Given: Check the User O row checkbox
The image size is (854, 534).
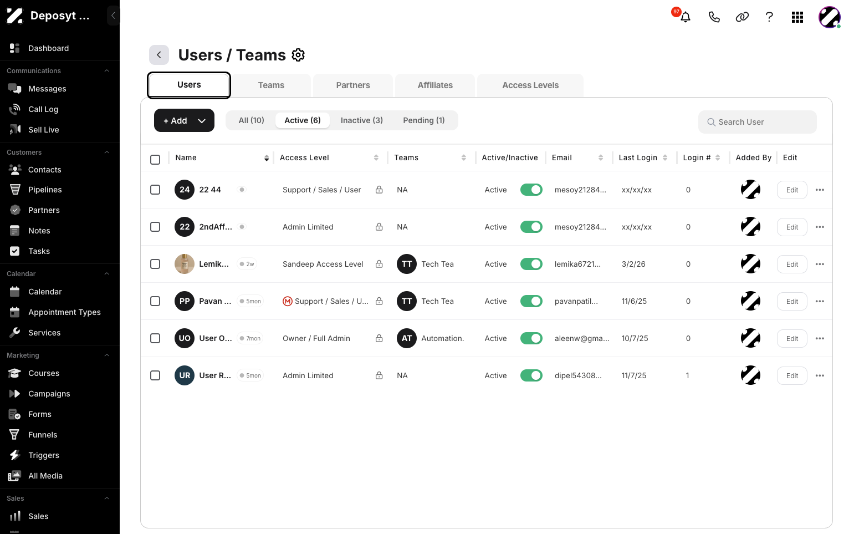Looking at the screenshot, I should [x=155, y=338].
